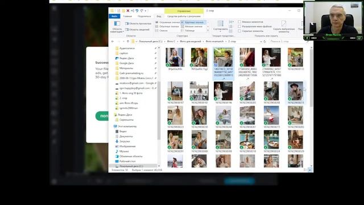Select Мелкие значки layout

192,27
